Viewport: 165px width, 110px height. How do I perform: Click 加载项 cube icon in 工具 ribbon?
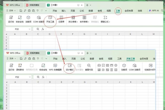pyautogui.click(x=28, y=18)
